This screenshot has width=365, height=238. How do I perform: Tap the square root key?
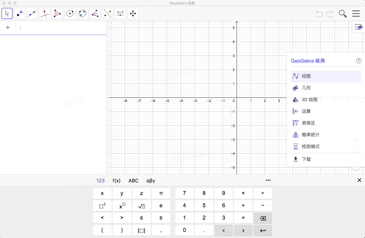142,206
